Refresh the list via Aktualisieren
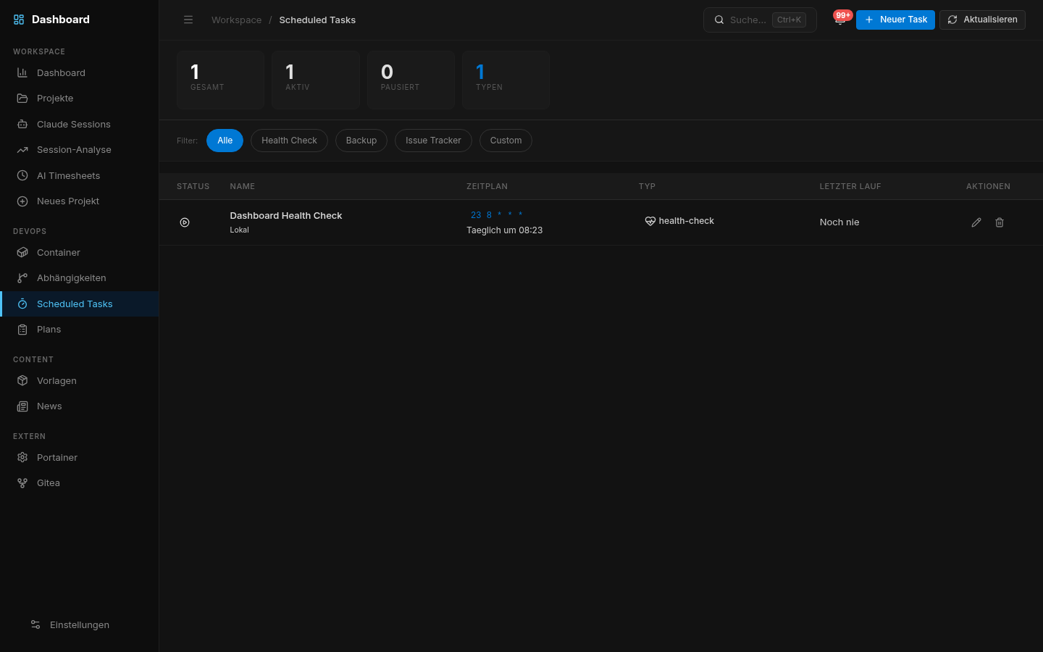 [982, 20]
